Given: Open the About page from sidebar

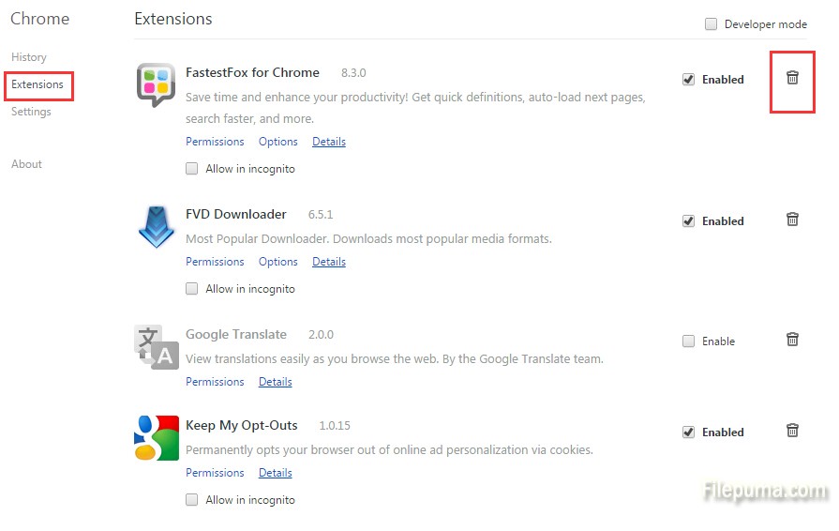Looking at the screenshot, I should point(26,164).
